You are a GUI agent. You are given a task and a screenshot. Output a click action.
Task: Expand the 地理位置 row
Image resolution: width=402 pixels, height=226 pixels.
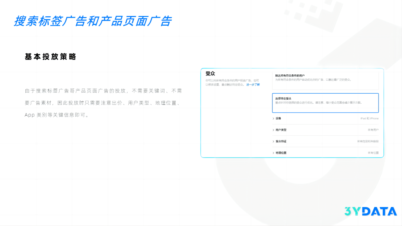coord(325,153)
